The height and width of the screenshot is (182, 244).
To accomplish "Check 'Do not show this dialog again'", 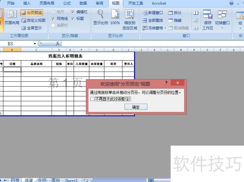I will tap(92, 99).
